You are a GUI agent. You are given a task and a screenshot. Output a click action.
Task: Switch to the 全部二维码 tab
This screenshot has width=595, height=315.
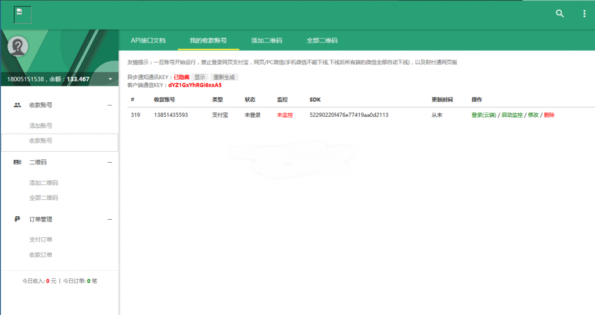tap(322, 40)
